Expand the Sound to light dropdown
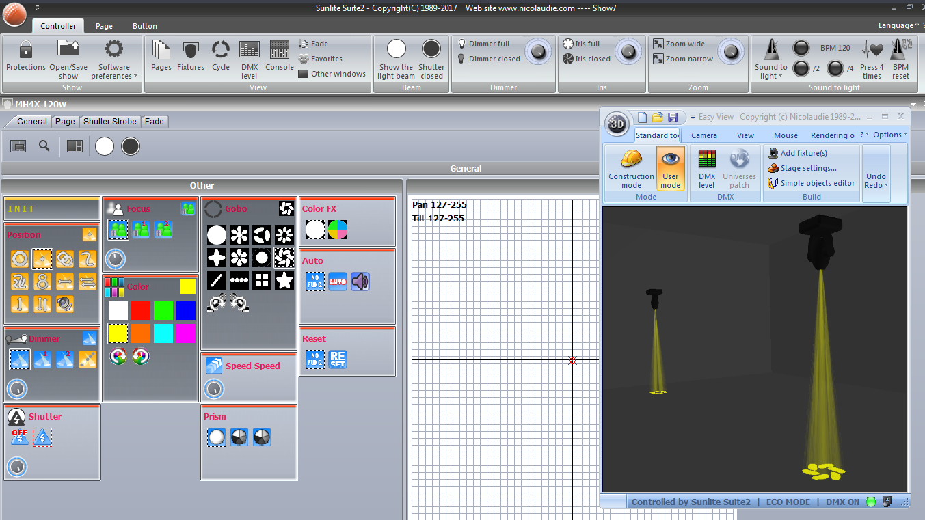 coord(770,59)
